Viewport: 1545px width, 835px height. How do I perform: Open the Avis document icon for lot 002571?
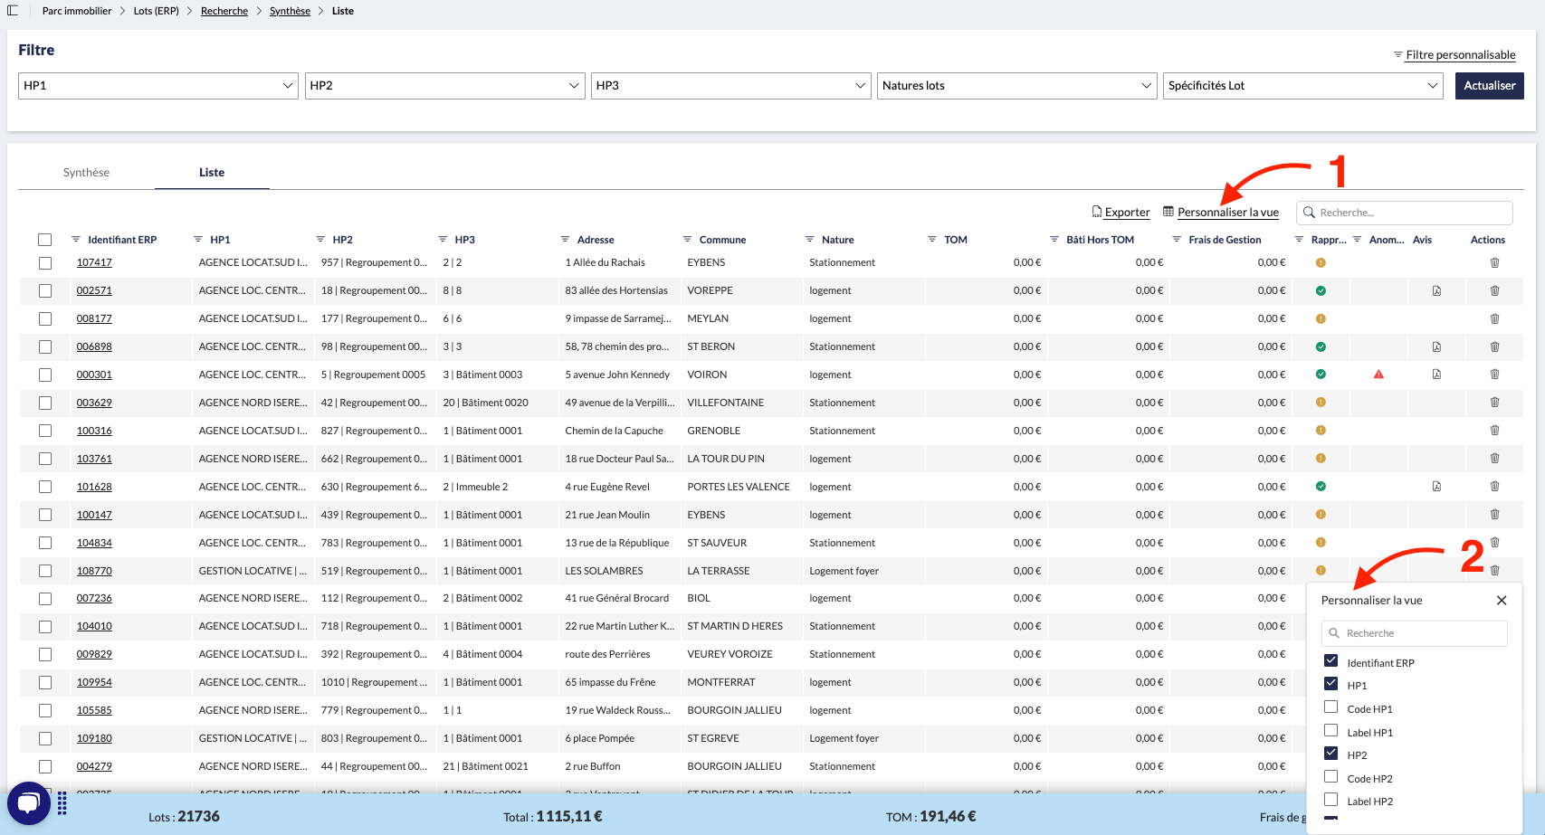[1436, 291]
